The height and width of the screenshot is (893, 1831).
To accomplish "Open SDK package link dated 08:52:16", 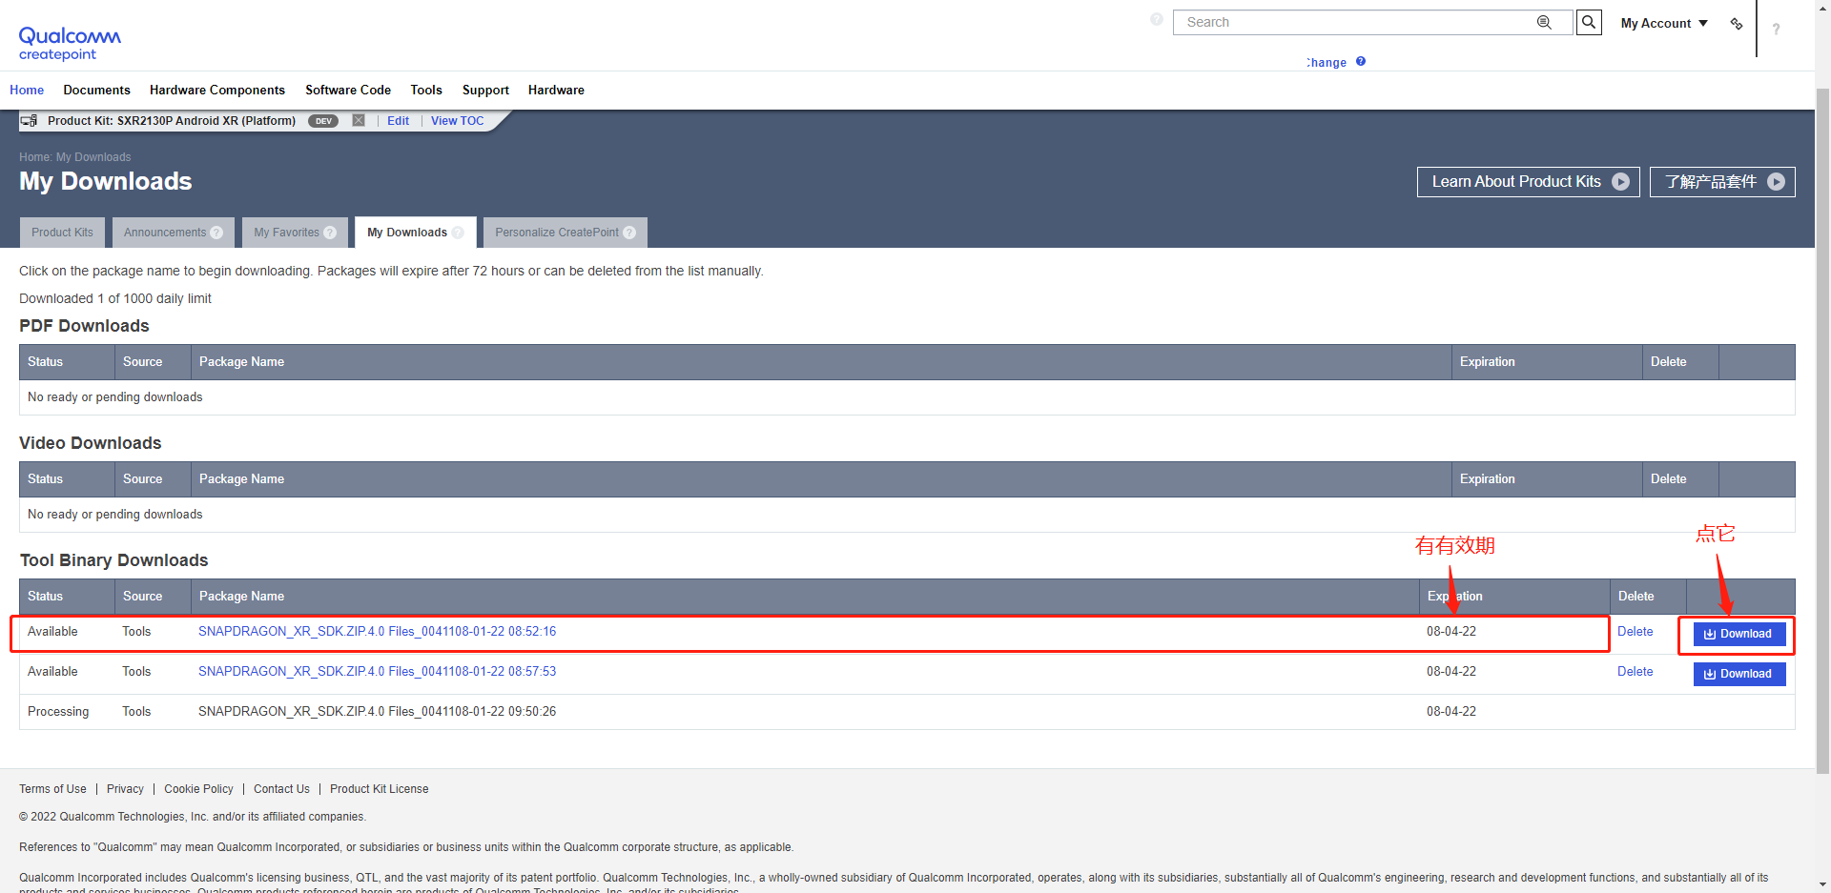I will click(377, 631).
